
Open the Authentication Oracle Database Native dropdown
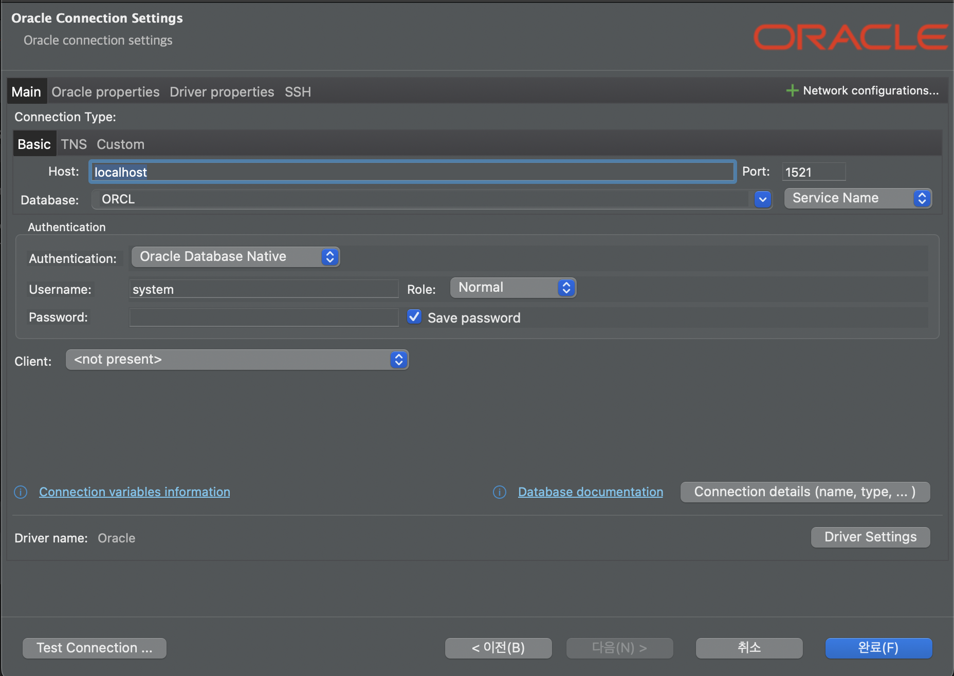(x=235, y=257)
